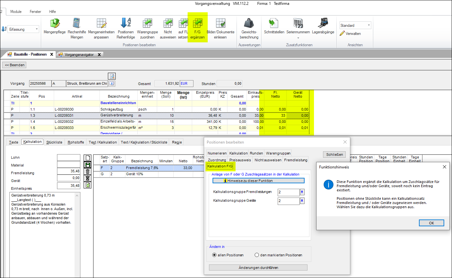
Task: Switch to the Stückliste tab
Action: 54,142
